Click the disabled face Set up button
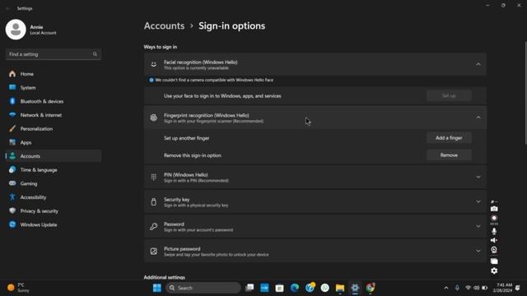 tap(449, 95)
